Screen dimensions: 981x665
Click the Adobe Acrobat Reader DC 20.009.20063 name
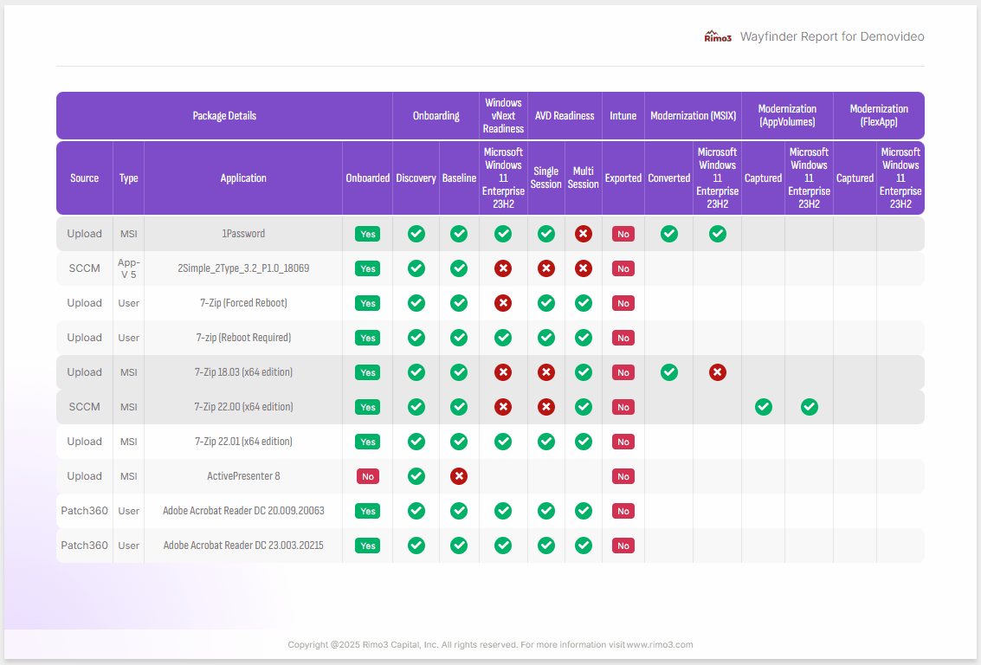pyautogui.click(x=243, y=511)
